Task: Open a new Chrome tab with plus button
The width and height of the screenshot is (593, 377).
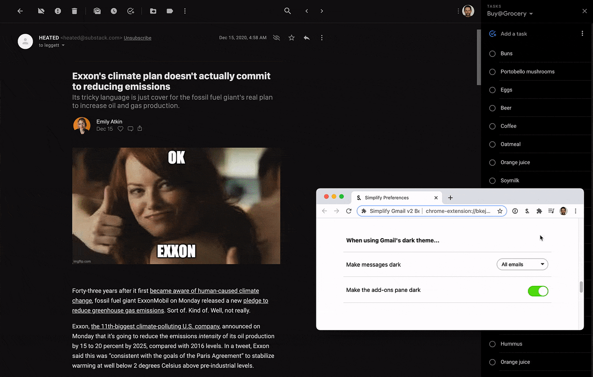Action: click(450, 197)
